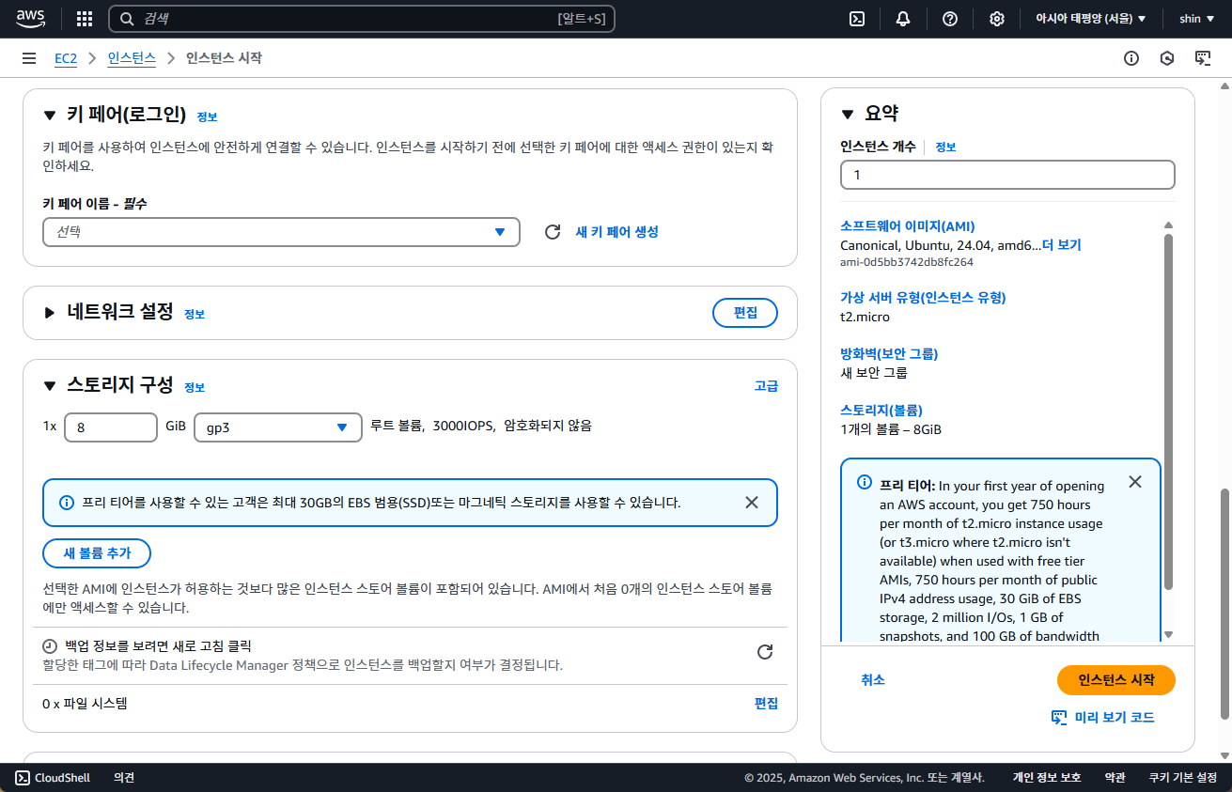
Task: Click 정보 link next to instance count
Action: [x=945, y=148]
